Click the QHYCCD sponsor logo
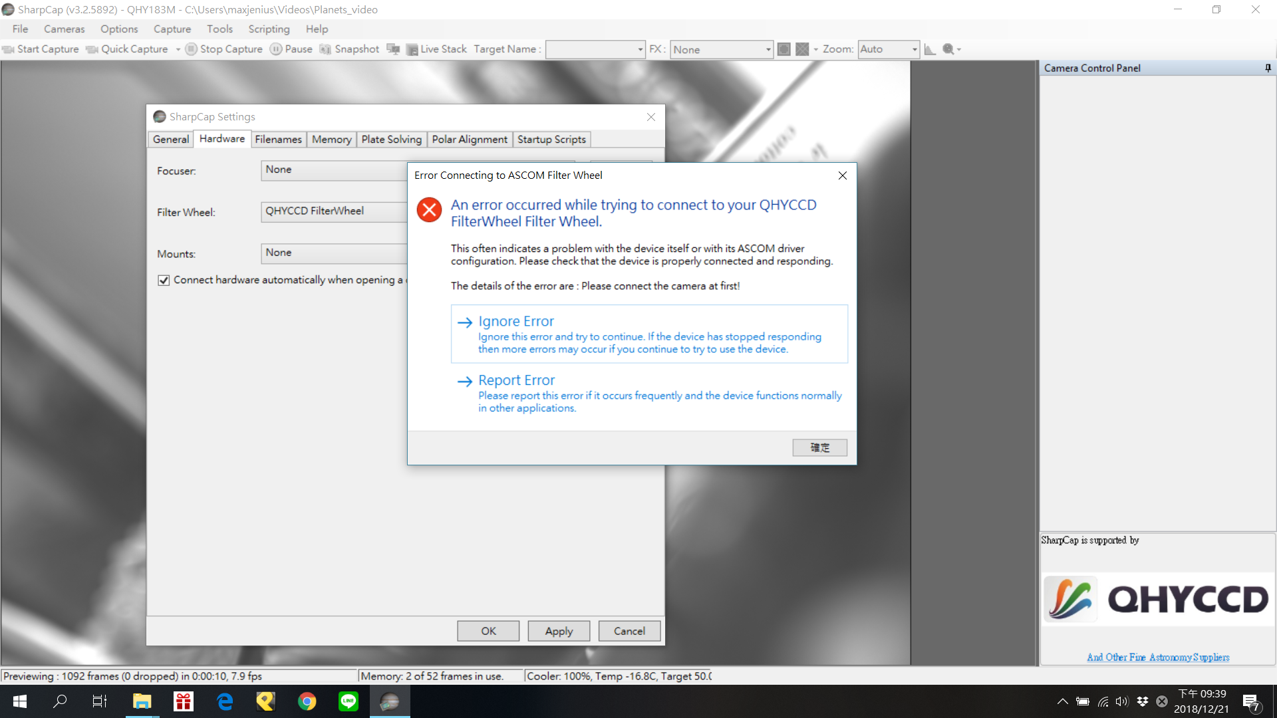Screen dimensions: 1277x718 pos(1157,598)
